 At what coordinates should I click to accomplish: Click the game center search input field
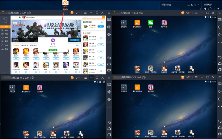coord(92,17)
